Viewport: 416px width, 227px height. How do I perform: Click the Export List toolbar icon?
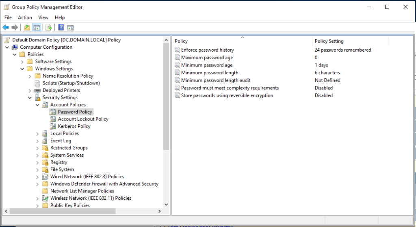coord(49,27)
